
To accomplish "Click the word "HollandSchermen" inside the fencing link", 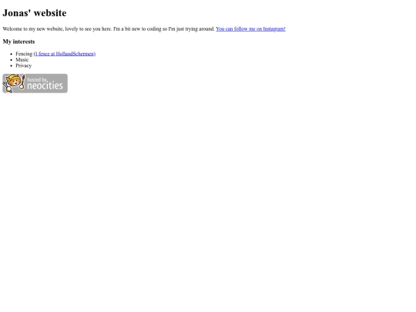I will click(x=75, y=54).
